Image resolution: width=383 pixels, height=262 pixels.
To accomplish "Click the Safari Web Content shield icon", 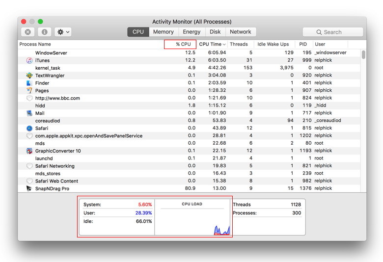I will click(29, 181).
